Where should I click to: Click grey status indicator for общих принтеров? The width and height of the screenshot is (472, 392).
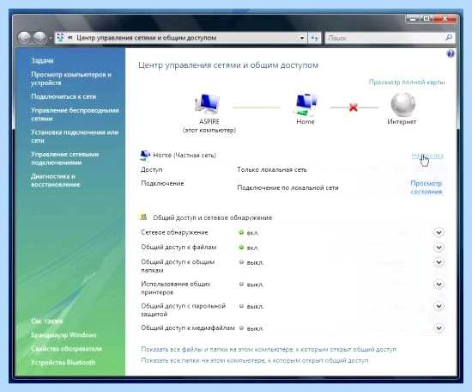pyautogui.click(x=241, y=284)
